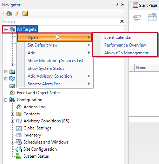The image size is (159, 164).
Task: Open the Inventory node
Action: [32, 135]
